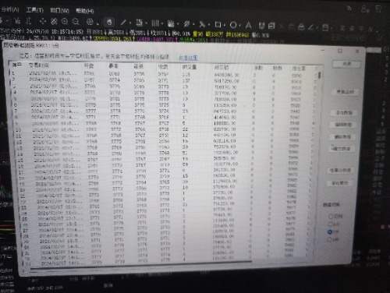The image size is (390, 293).
Task: Open dropdown beside the ellipse tool
Action: [x=239, y=26]
